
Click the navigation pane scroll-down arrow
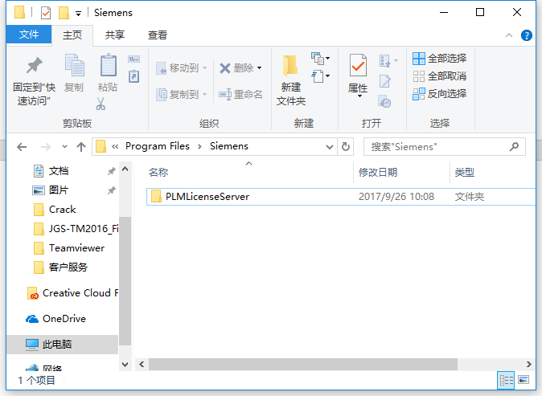click(x=125, y=364)
